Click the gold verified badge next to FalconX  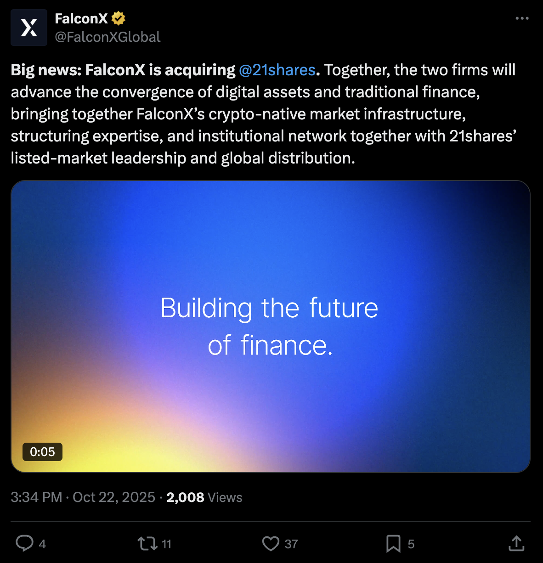119,18
